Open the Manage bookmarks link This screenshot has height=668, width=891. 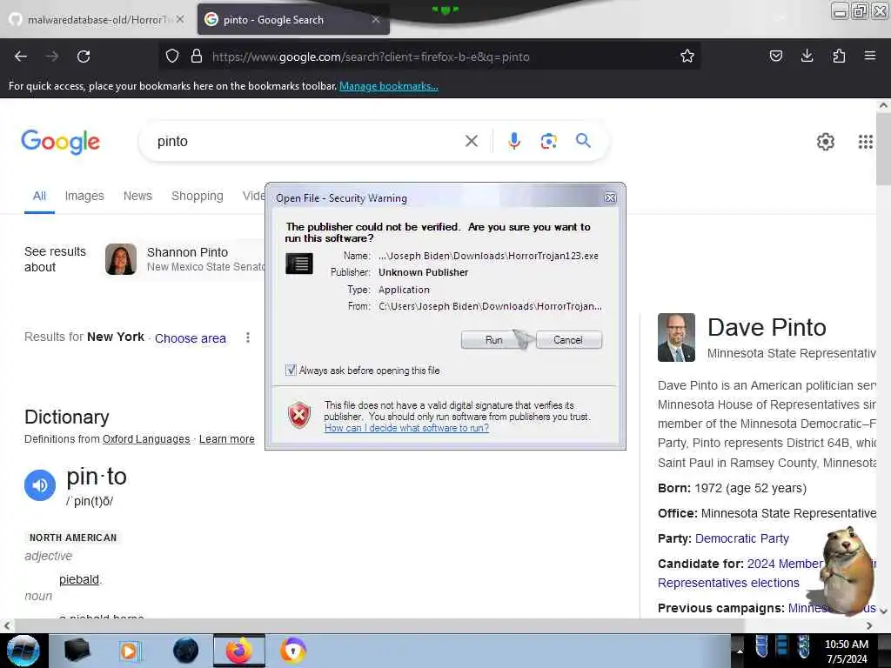point(389,86)
